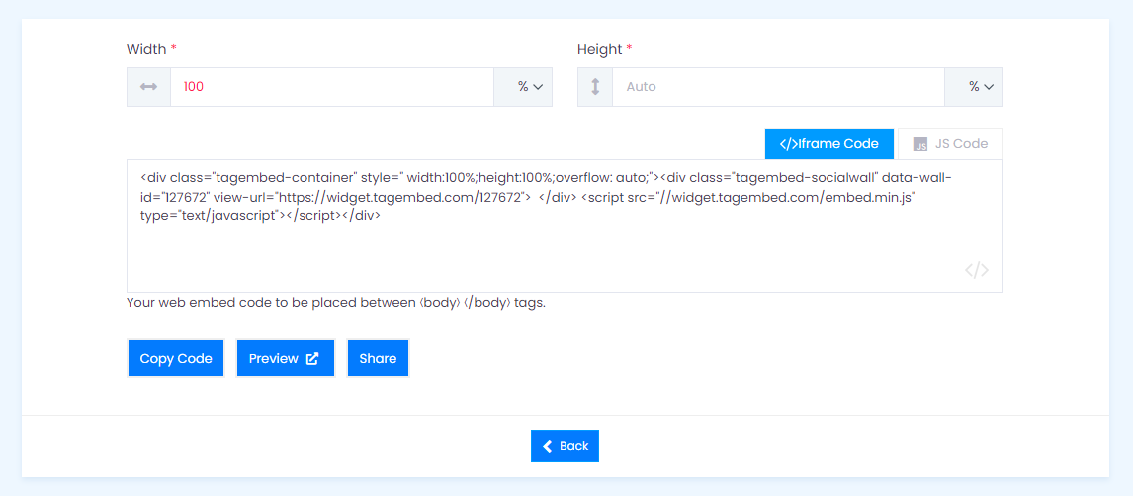Click the horizontal width arrow icon

pos(149,87)
